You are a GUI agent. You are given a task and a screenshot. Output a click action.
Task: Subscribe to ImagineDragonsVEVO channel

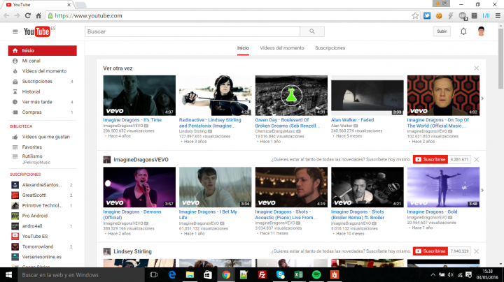pos(430,160)
